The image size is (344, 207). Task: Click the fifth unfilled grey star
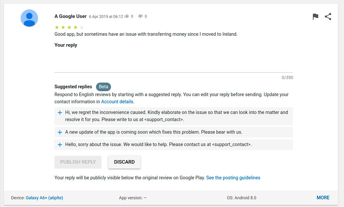pos(82,27)
